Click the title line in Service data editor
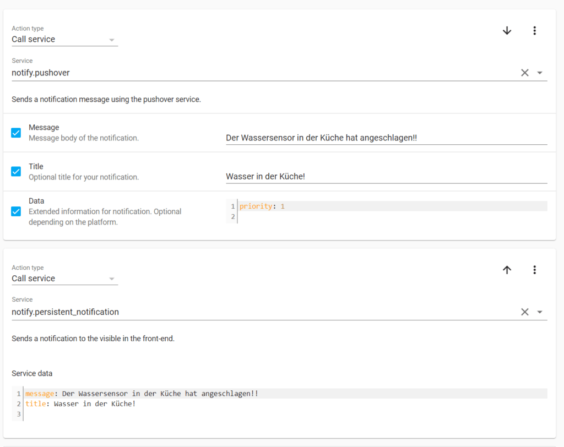The width and height of the screenshot is (564, 447). pyautogui.click(x=286, y=404)
